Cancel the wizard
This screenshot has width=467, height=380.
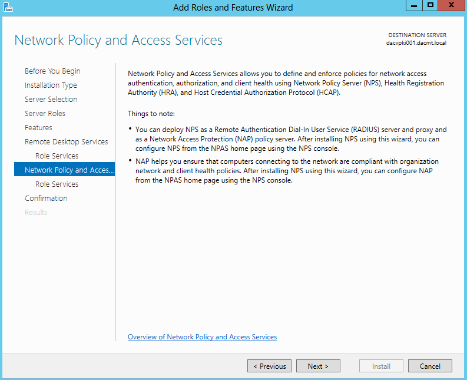tap(430, 366)
